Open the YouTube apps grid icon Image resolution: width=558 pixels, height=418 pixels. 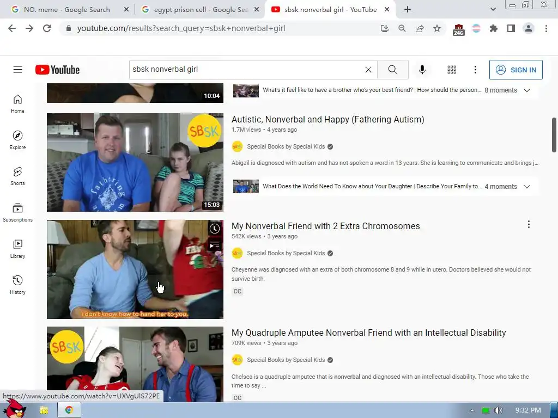coord(452,70)
